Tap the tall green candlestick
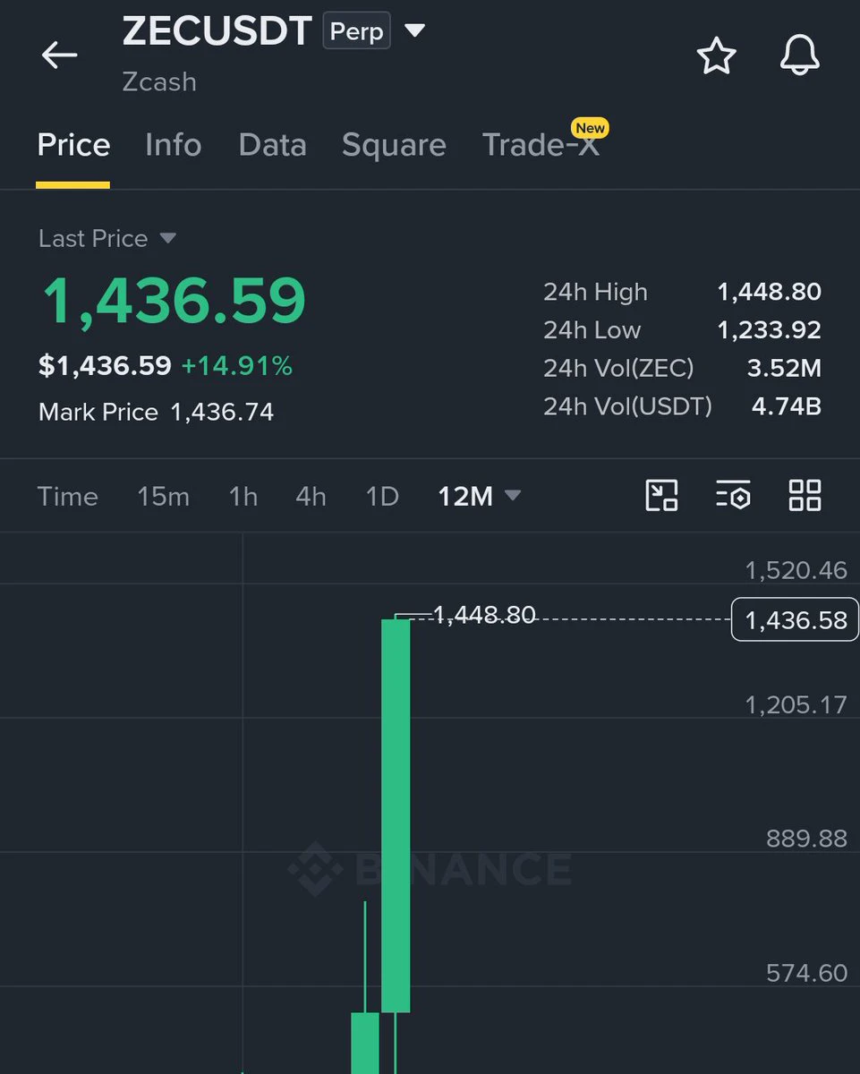This screenshot has height=1074, width=860. tap(396, 815)
